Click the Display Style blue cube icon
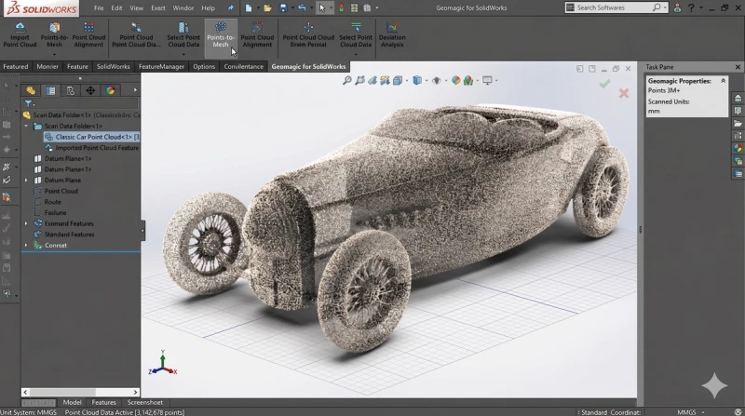This screenshot has width=745, height=416. pos(417,80)
